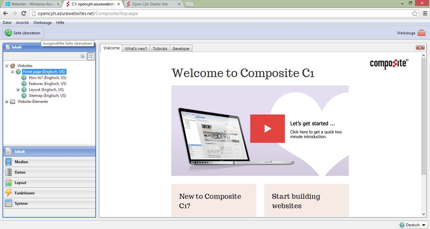Click the Seite übersetzen toolbar button

point(23,33)
